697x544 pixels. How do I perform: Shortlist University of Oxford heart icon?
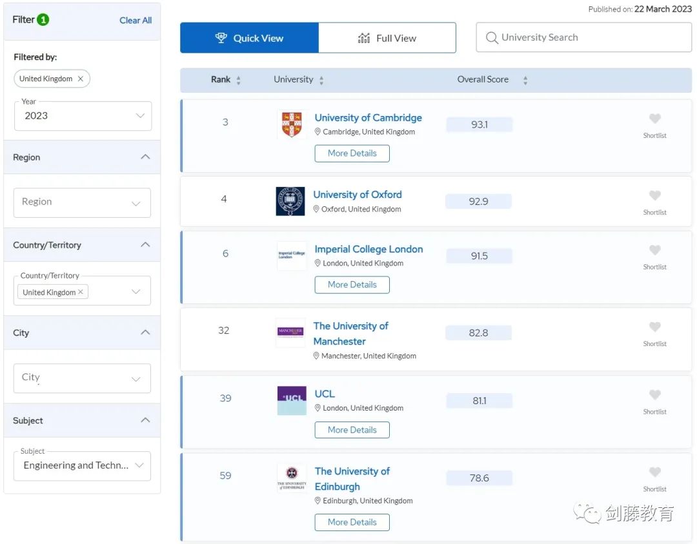(x=654, y=195)
